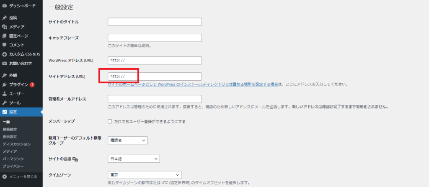429x187 pixels.
Task: Click the speech bubble Comments icon
Action: [x=4, y=45]
